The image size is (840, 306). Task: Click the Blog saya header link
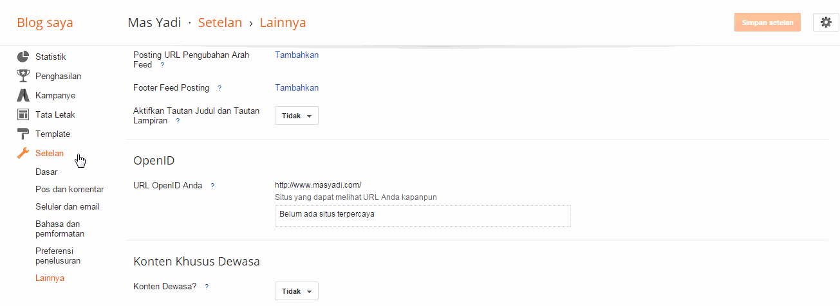[x=45, y=22]
